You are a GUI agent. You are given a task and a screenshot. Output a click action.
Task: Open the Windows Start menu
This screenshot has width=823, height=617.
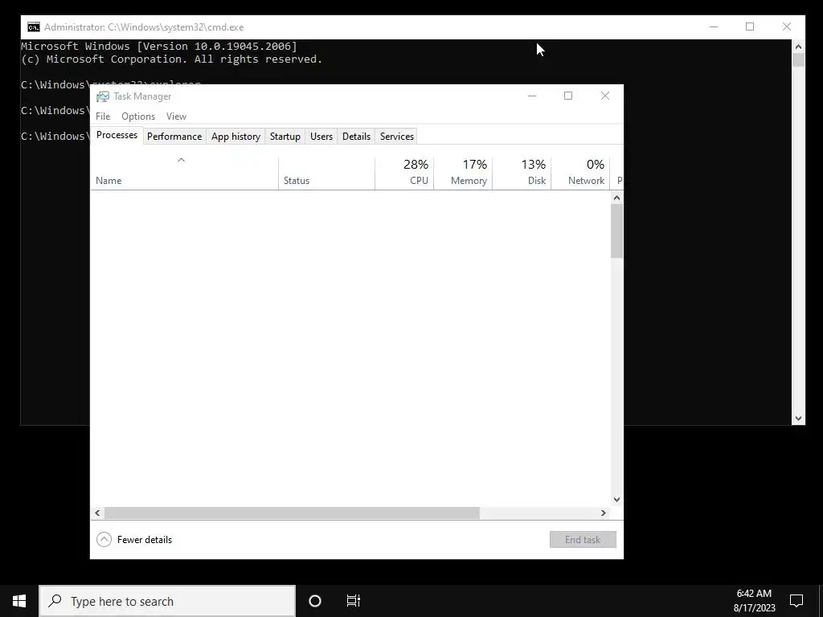(x=19, y=601)
